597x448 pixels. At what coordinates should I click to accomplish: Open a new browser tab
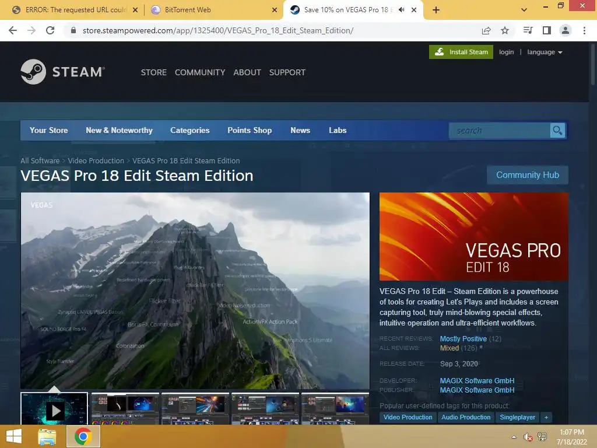[436, 10]
